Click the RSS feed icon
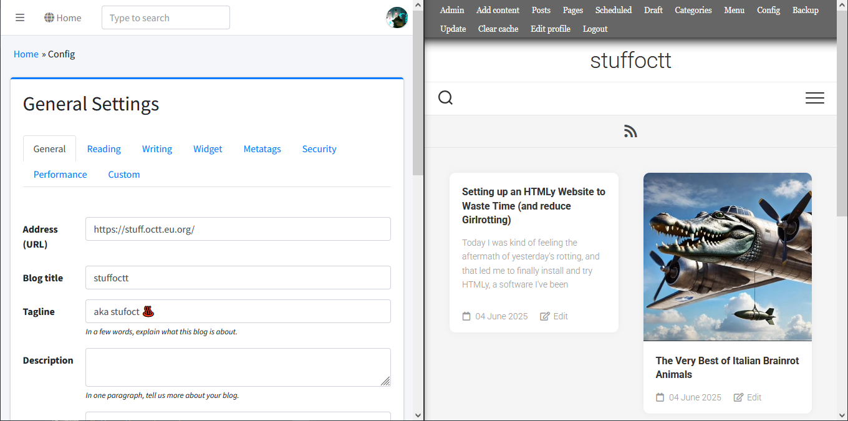Image resolution: width=848 pixels, height=421 pixels. click(630, 132)
